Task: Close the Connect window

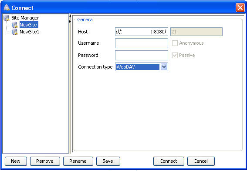Action: [x=240, y=7]
